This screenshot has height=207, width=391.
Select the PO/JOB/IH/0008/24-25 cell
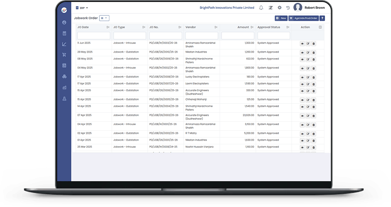[x=166, y=147]
